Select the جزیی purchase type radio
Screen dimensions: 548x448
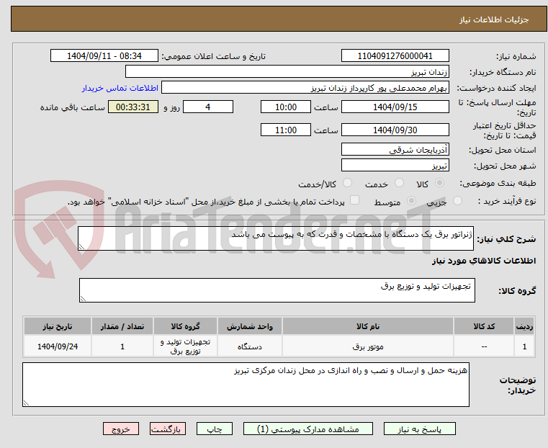(457, 200)
